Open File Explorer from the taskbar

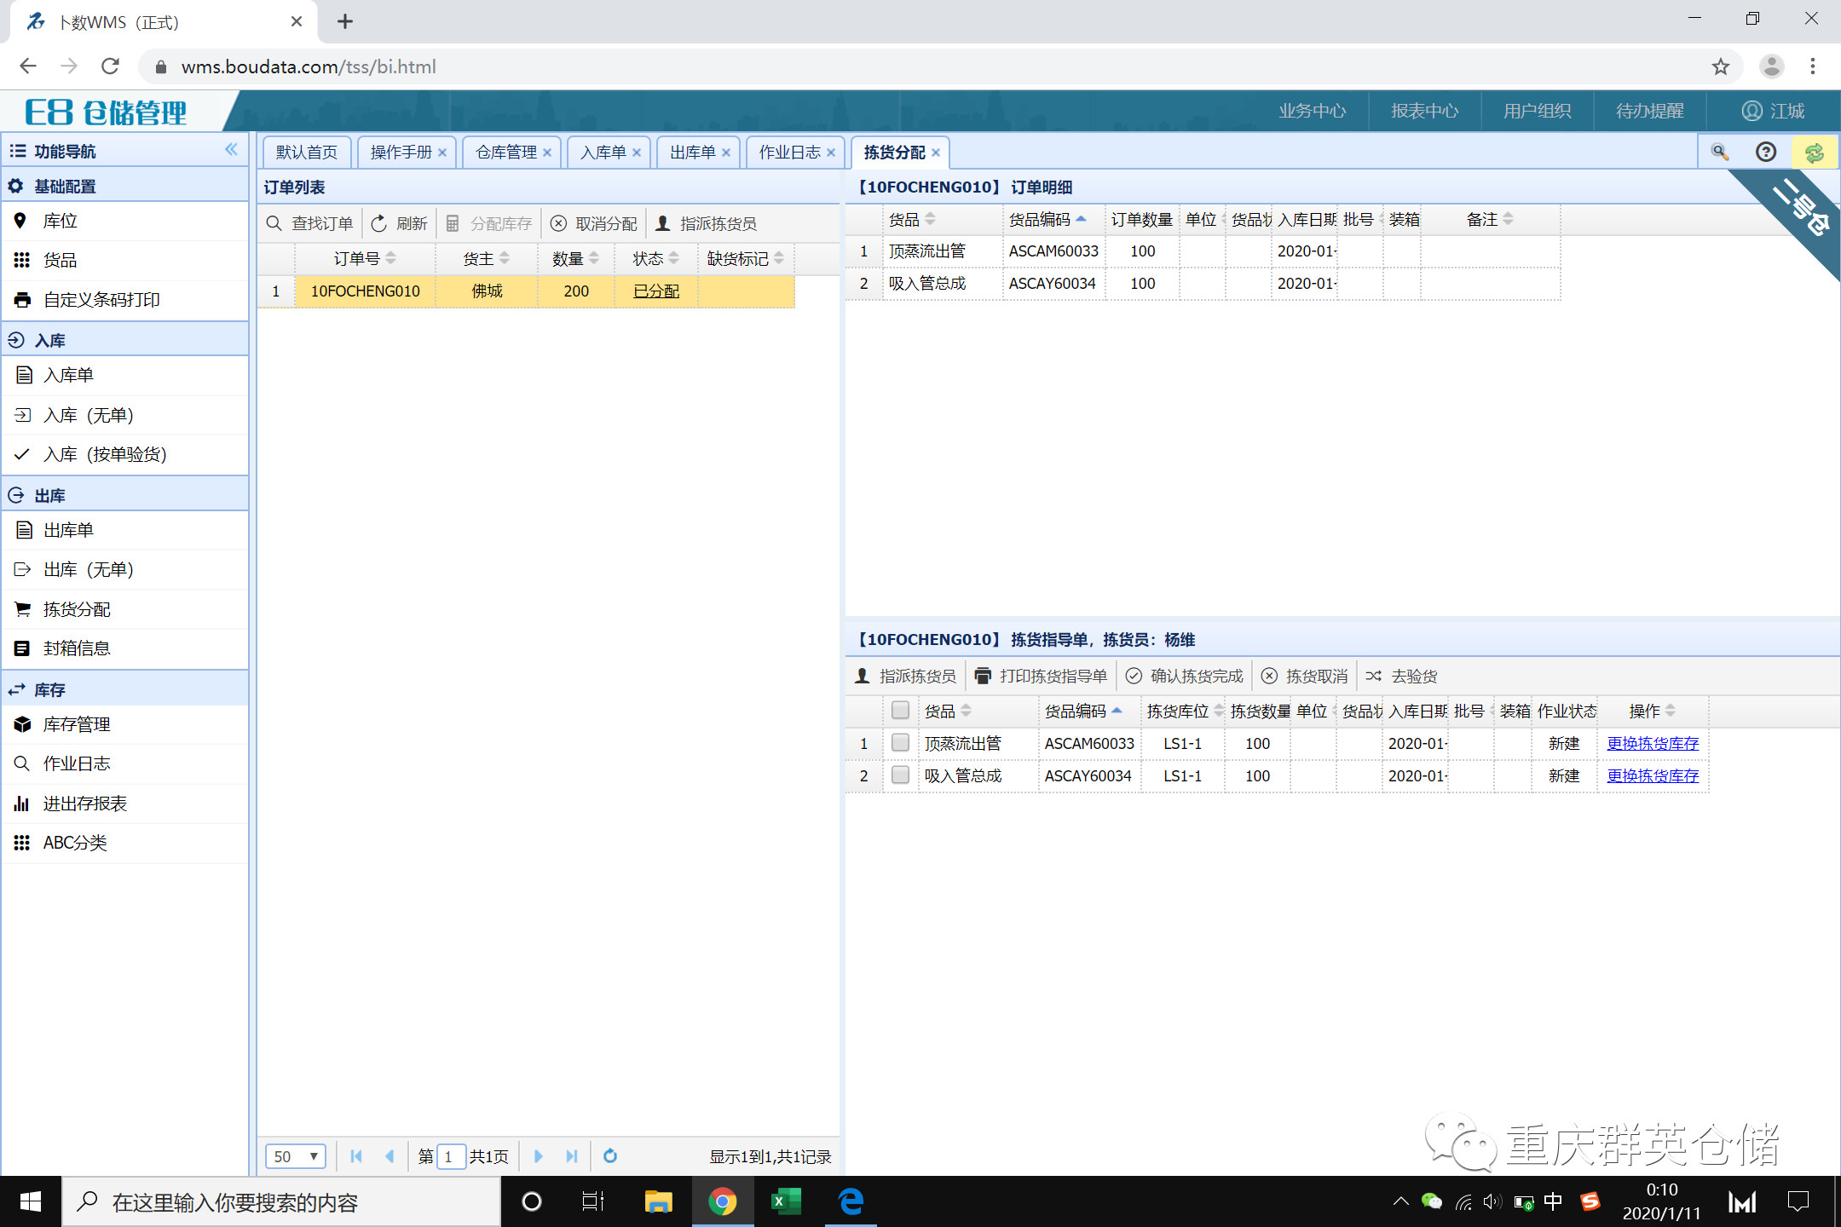point(659,1201)
